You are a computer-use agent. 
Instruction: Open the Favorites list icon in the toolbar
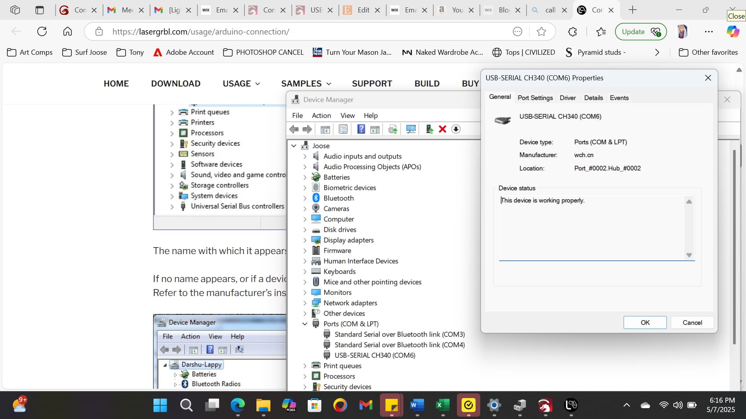[x=601, y=31]
